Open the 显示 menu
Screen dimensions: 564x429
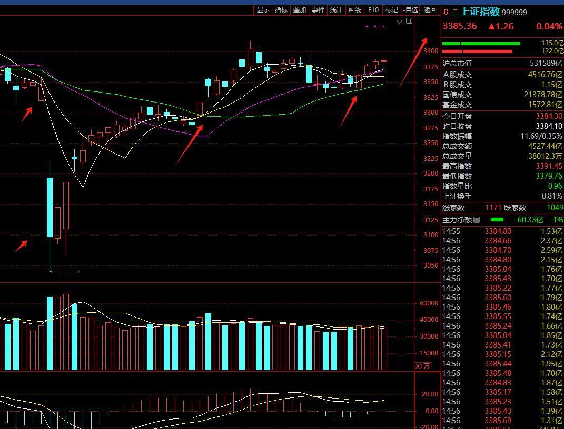263,10
